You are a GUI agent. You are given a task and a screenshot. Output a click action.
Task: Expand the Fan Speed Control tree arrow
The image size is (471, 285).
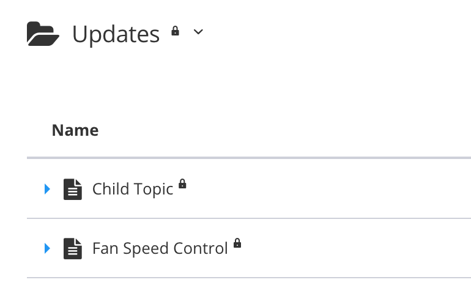[x=48, y=248]
